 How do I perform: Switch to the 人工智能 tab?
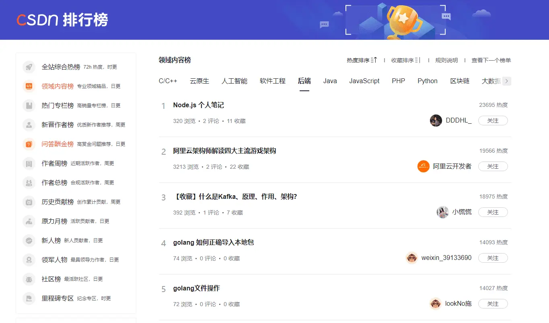234,81
